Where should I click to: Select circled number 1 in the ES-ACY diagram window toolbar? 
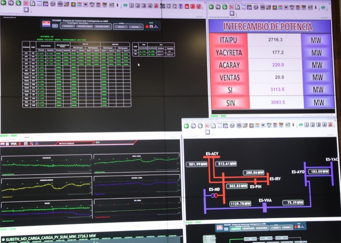[307, 125]
